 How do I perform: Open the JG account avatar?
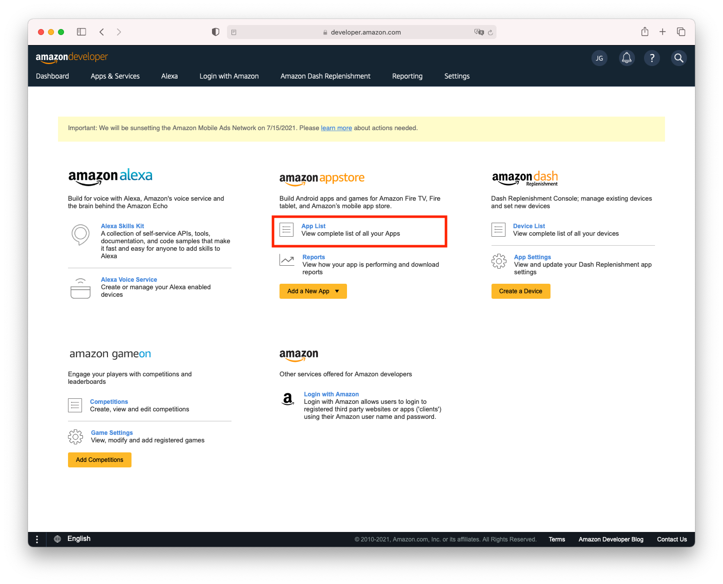599,58
